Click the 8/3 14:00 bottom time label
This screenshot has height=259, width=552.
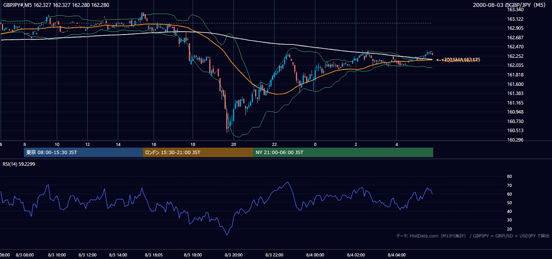(x=118, y=255)
